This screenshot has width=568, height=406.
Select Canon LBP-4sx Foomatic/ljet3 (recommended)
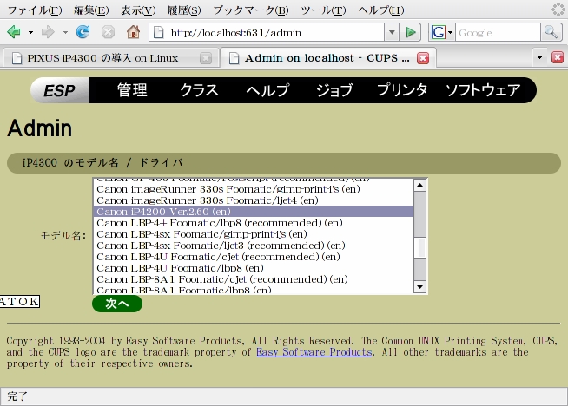(254, 246)
